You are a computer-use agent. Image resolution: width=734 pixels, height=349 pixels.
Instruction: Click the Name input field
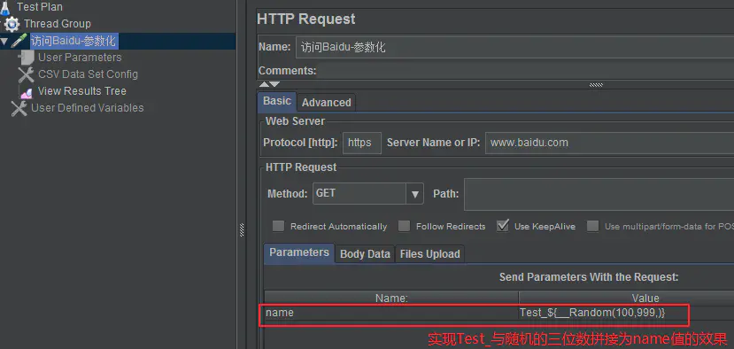(x=514, y=47)
